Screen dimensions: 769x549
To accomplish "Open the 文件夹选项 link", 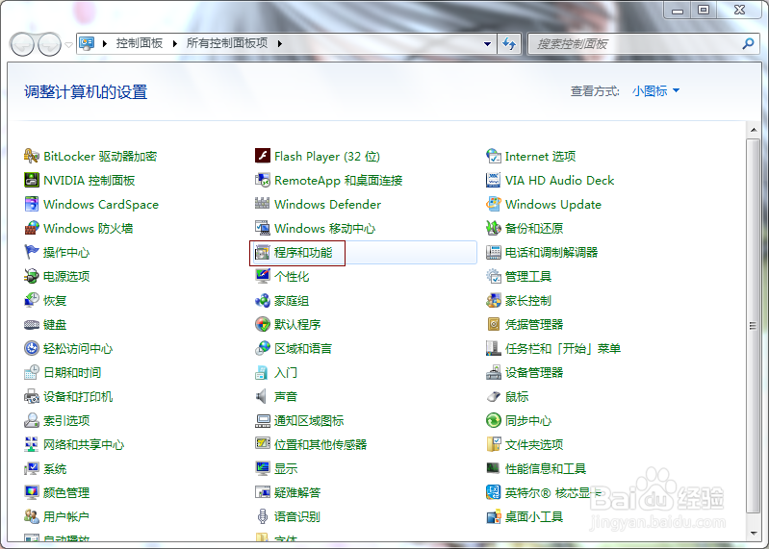I will (534, 444).
